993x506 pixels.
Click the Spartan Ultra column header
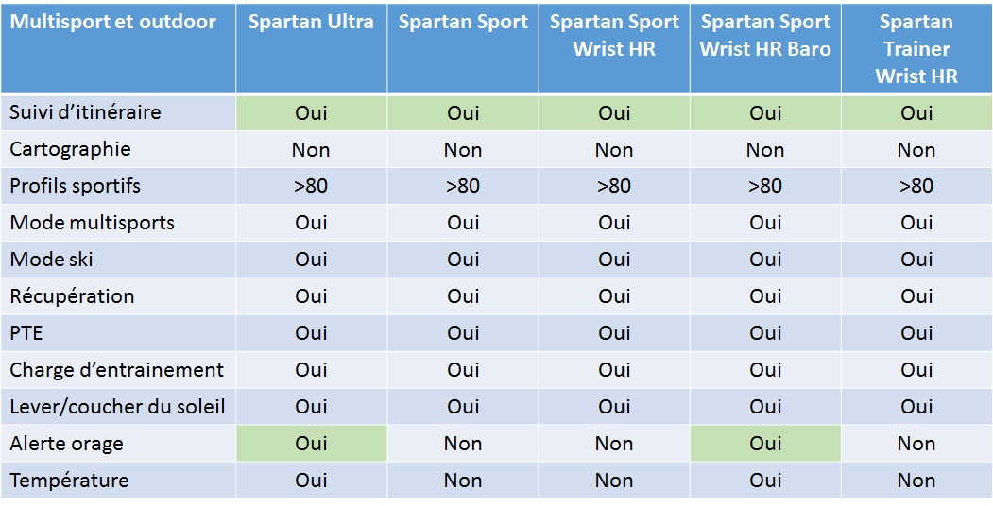311,22
